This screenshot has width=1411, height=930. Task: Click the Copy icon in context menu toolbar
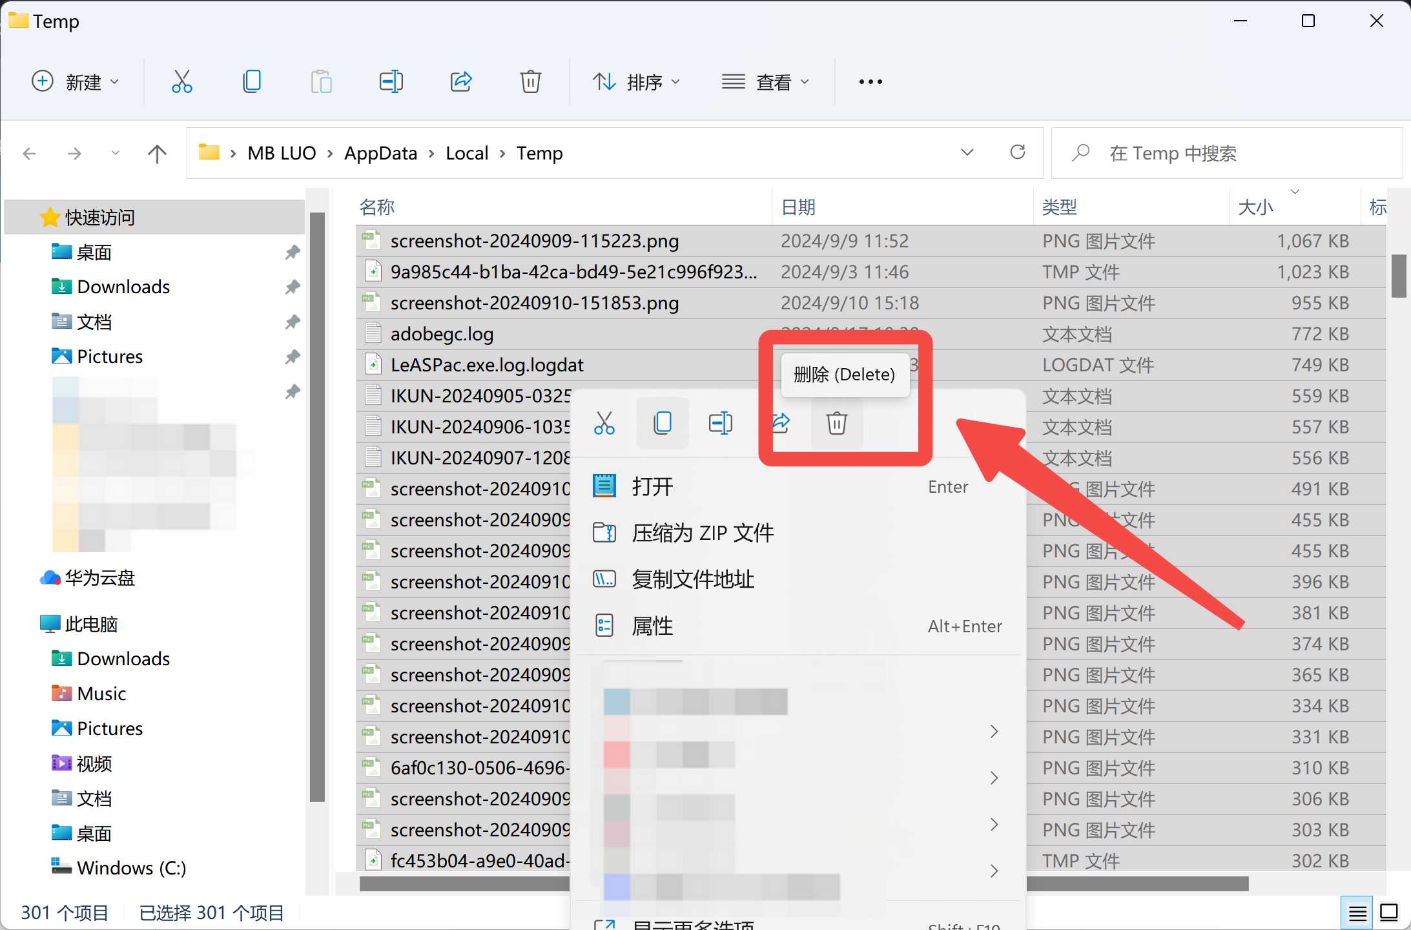[661, 424]
